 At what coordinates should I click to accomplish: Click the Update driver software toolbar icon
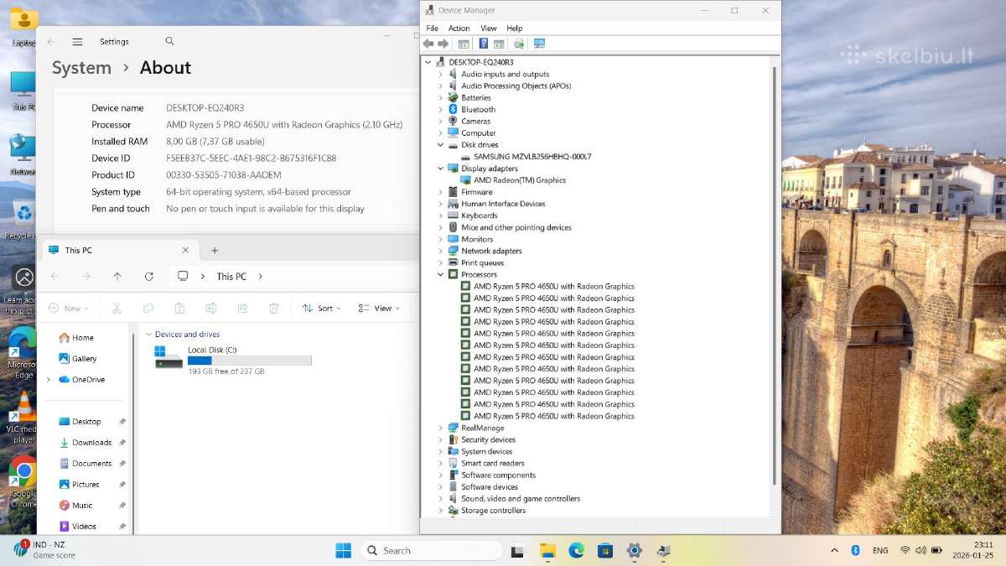518,44
